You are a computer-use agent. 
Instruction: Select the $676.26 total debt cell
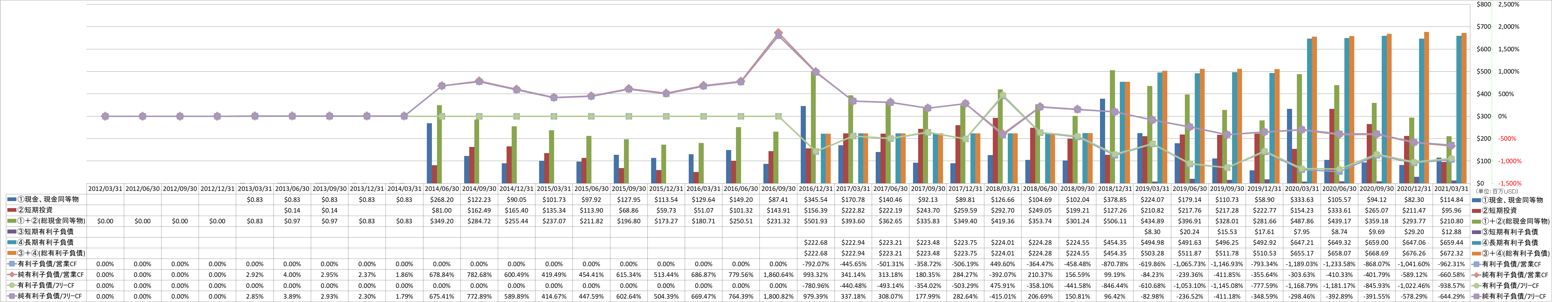click(1413, 253)
